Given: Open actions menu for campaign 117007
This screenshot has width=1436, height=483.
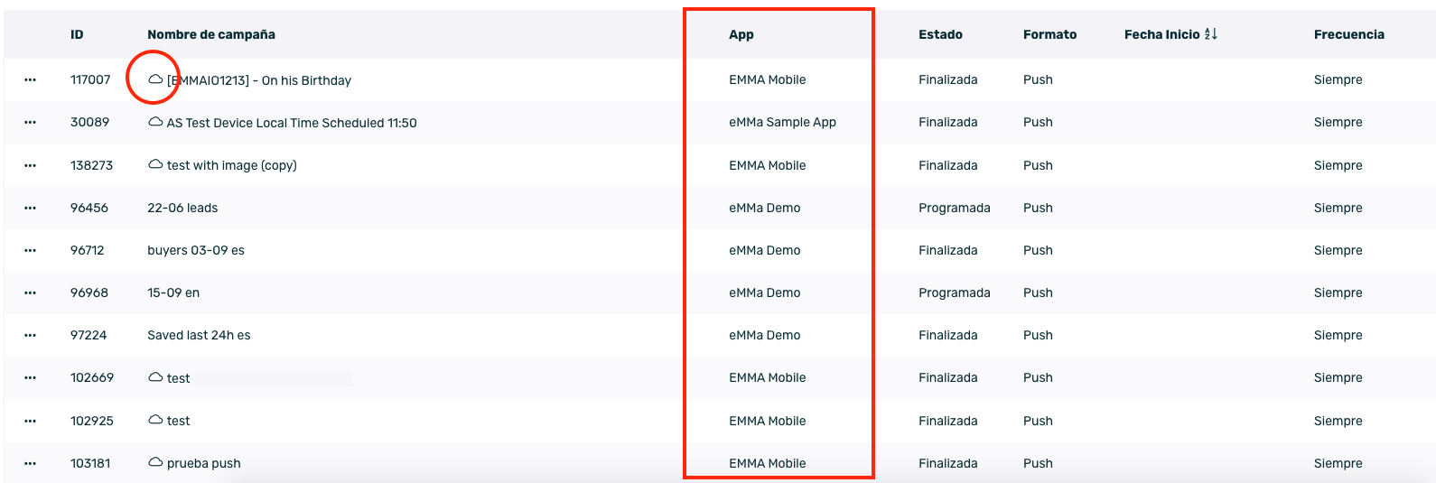Looking at the screenshot, I should click(x=30, y=80).
